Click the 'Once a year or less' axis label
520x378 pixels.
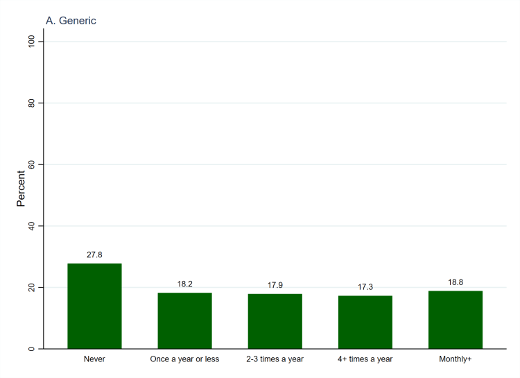[184, 359]
